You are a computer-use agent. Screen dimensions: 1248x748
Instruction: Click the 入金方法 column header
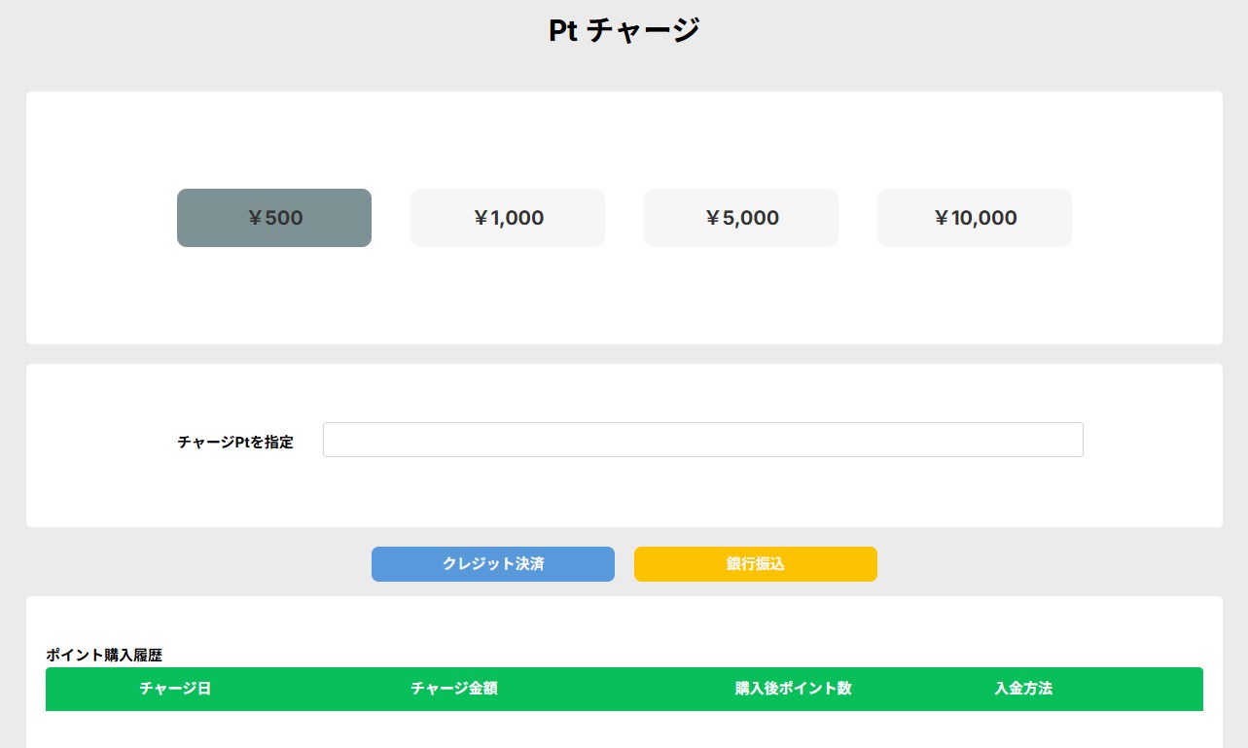pos(1023,689)
